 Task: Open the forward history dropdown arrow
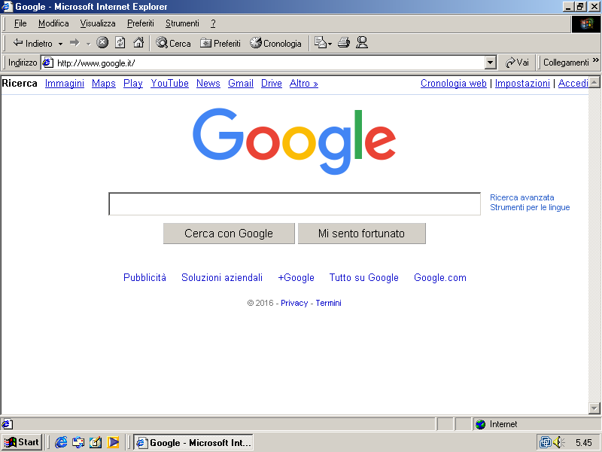(88, 44)
